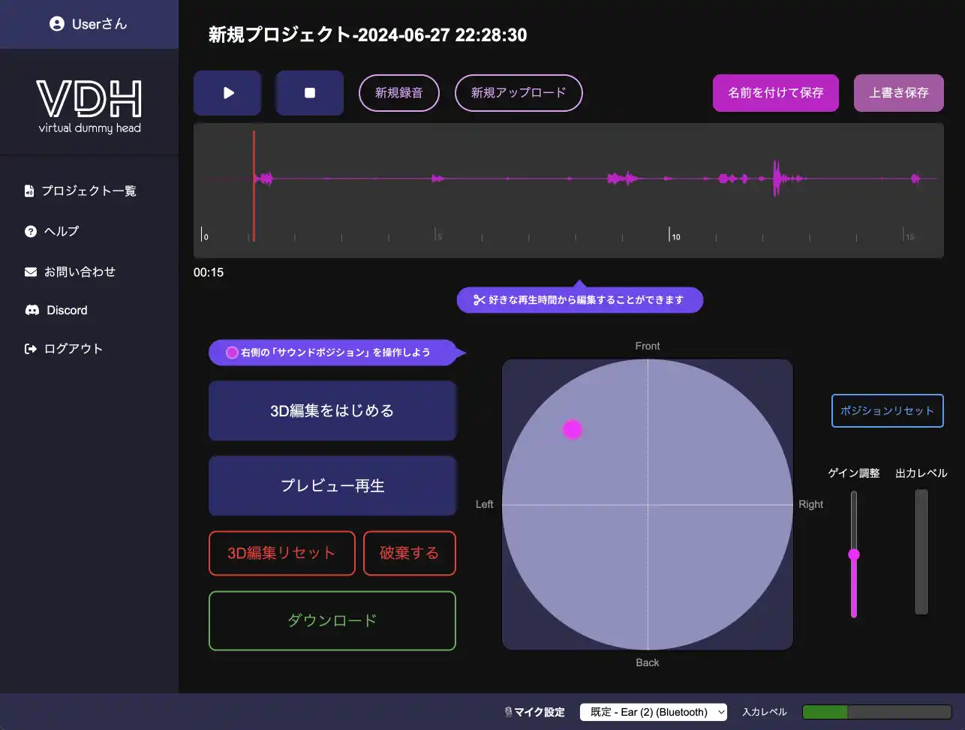Click the 3D編集リセット button
965x730 pixels.
coord(281,553)
